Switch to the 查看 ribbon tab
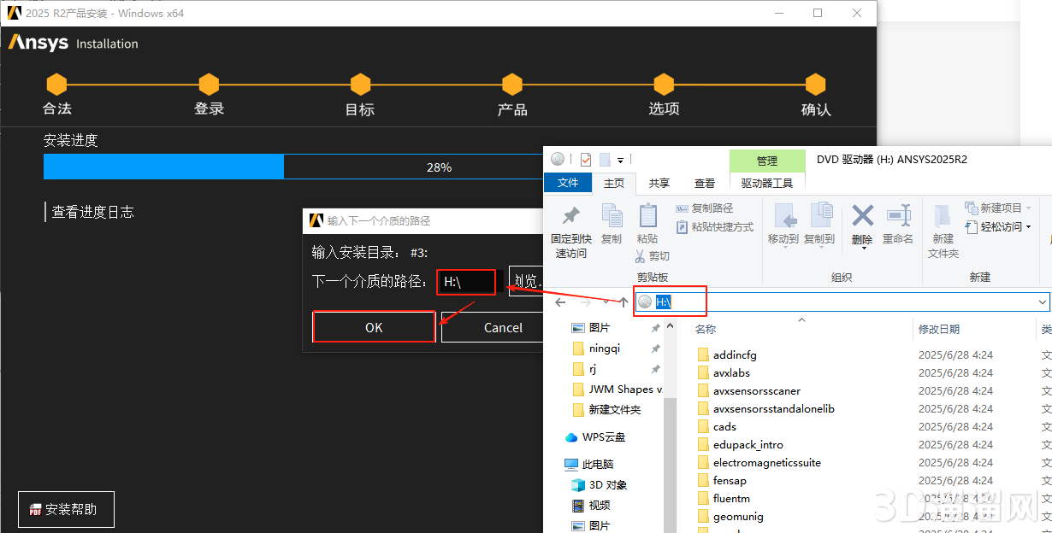Image resolution: width=1052 pixels, height=533 pixels. pyautogui.click(x=704, y=182)
